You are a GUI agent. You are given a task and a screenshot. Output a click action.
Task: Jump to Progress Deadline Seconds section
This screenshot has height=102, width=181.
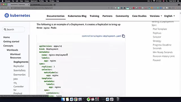[162, 46]
